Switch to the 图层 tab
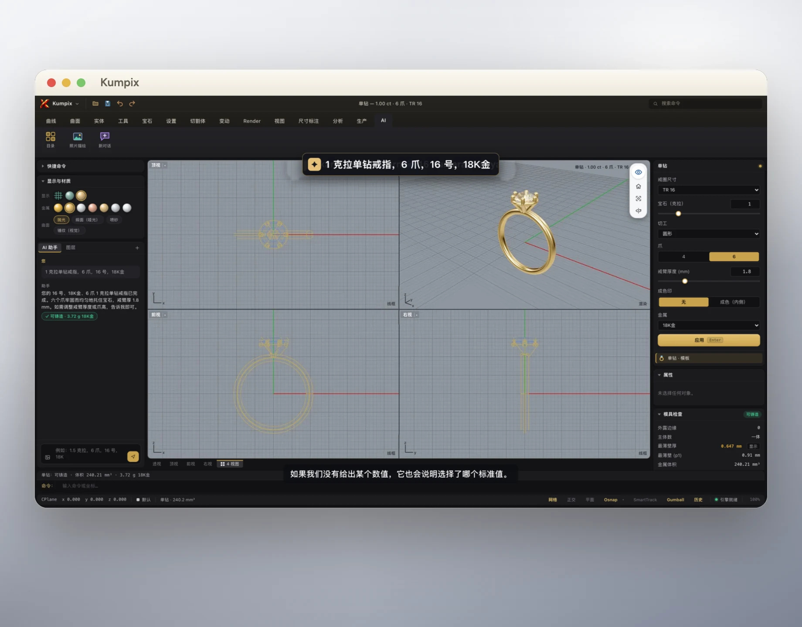 (71, 248)
